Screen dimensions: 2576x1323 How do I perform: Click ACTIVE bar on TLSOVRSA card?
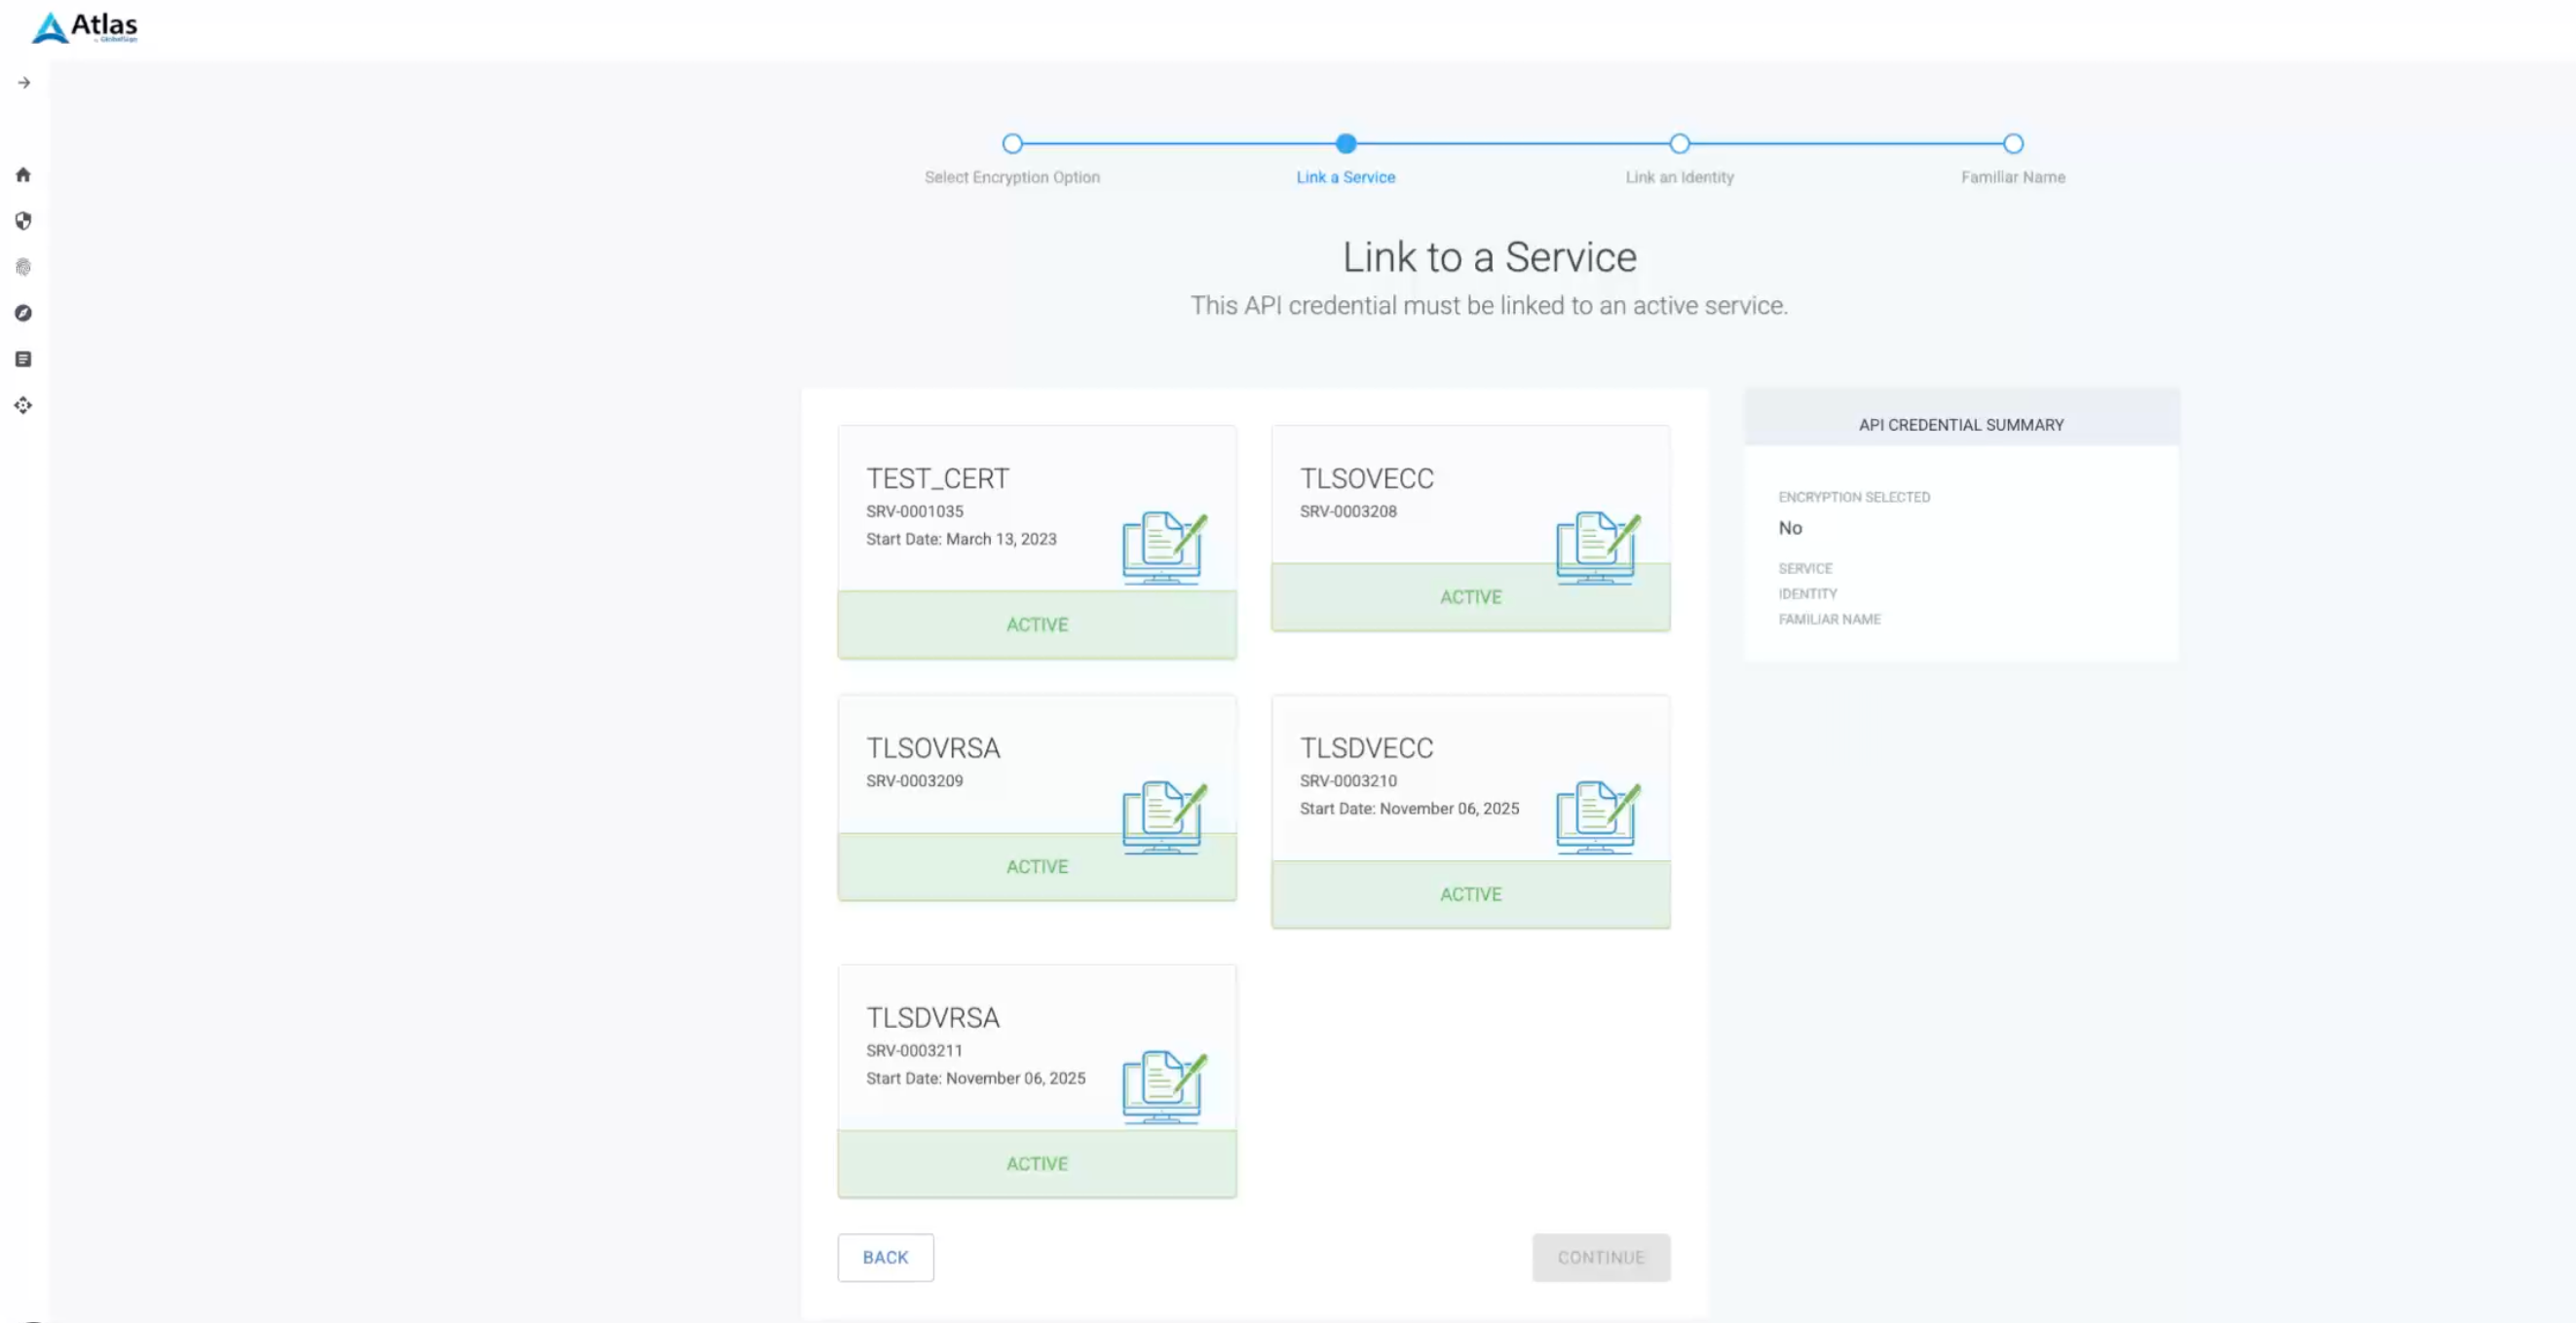click(x=1037, y=867)
